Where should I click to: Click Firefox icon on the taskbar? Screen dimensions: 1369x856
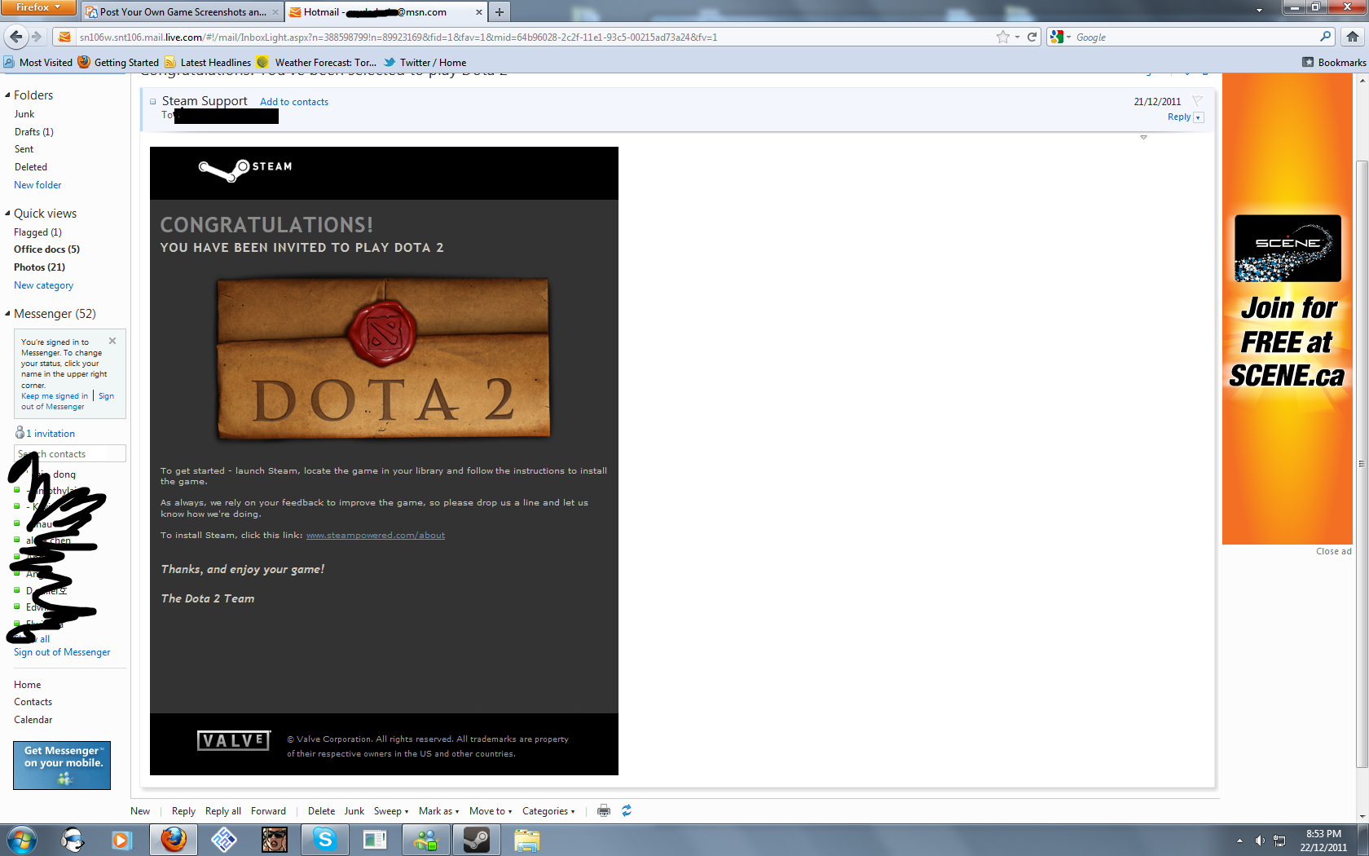click(x=173, y=840)
